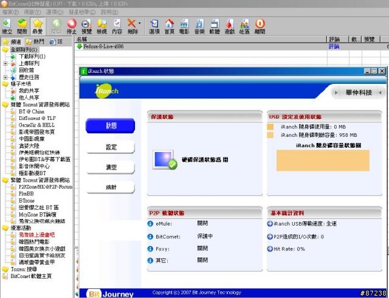Click the 開啟 (open) toolbar icon
The width and height of the screenshot is (389, 298).
tap(22, 26)
